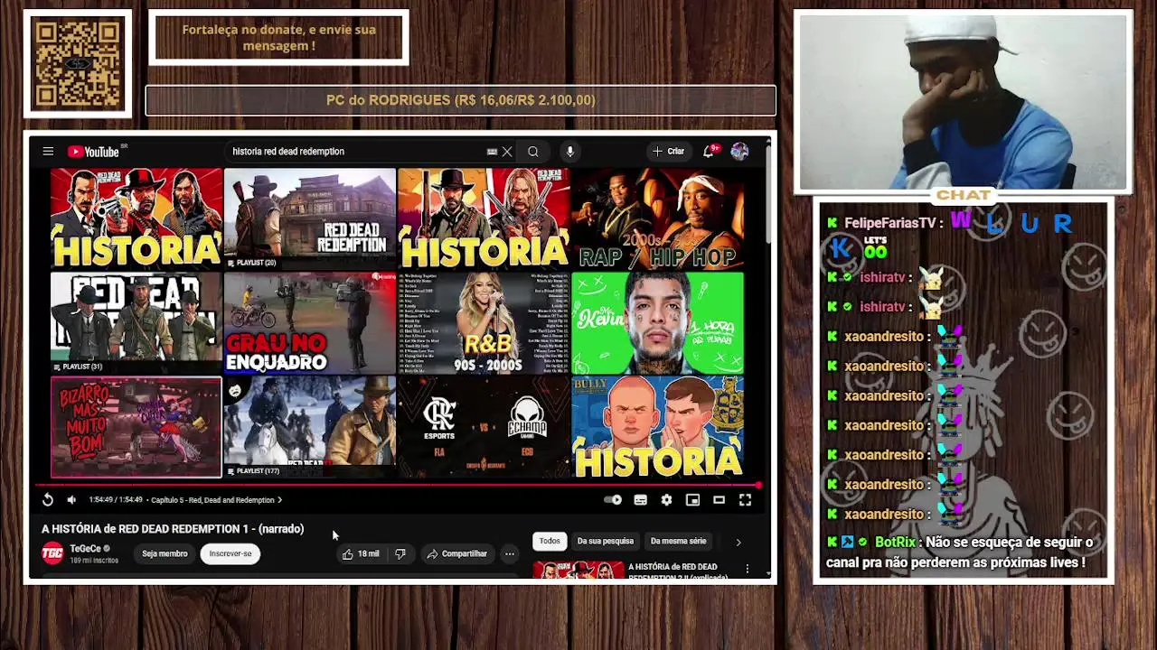The image size is (1157, 650).
Task: Click BotRix username in chat
Action: [895, 543]
